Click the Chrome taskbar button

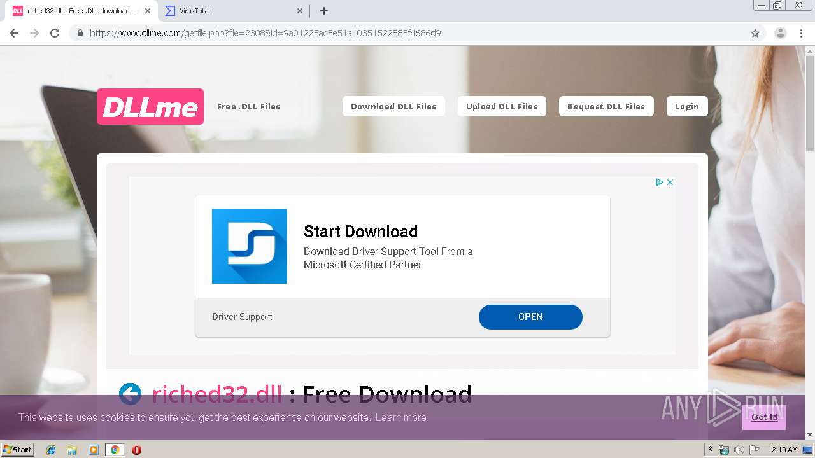[115, 450]
